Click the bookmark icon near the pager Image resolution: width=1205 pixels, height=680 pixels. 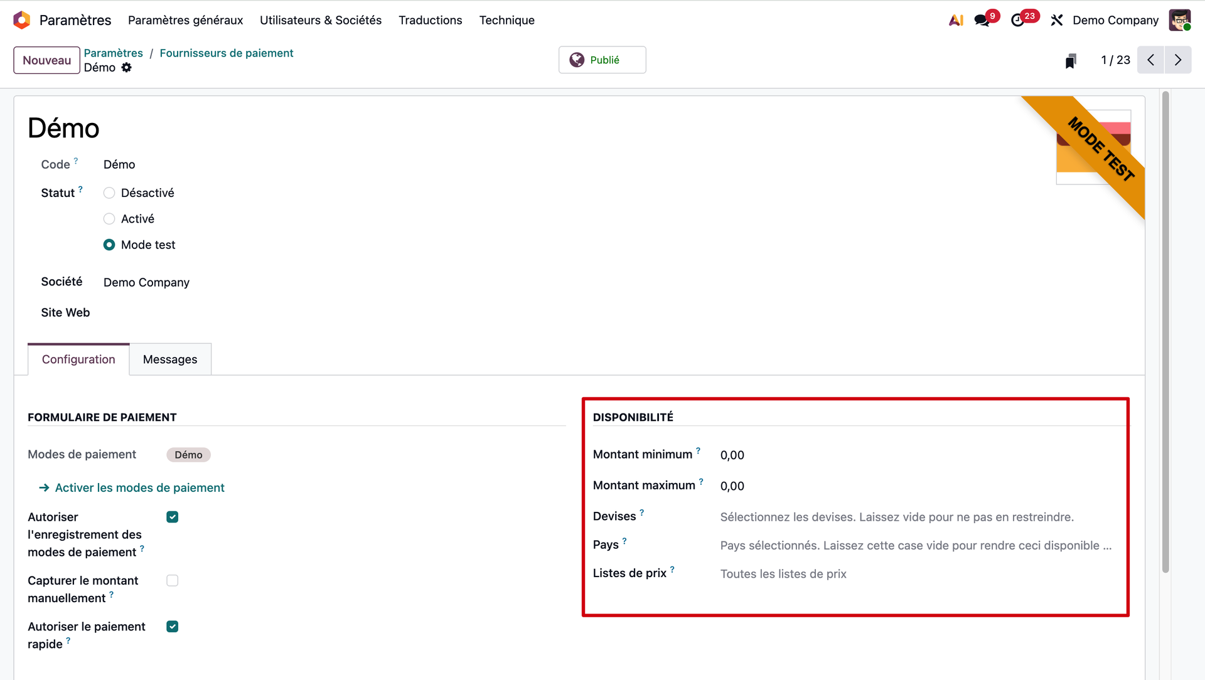(x=1071, y=60)
